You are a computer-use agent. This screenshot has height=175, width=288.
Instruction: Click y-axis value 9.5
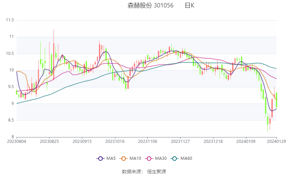tap(11, 87)
